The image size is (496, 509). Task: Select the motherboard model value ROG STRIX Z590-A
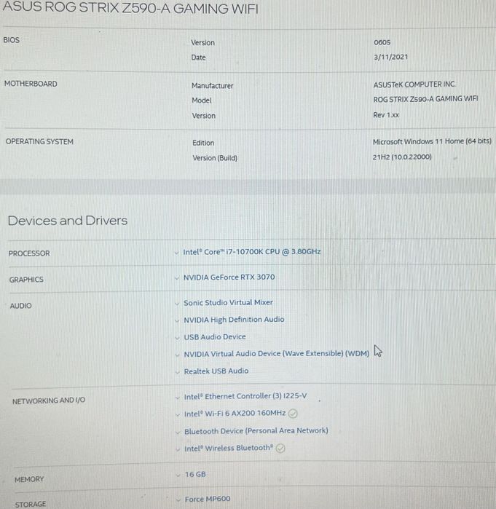point(425,99)
